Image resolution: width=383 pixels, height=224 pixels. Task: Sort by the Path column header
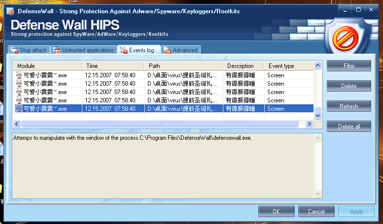[183, 66]
